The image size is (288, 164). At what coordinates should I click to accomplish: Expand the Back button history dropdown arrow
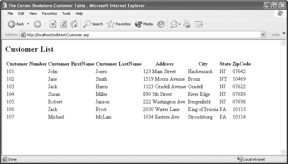pyautogui.click(x=28, y=24)
